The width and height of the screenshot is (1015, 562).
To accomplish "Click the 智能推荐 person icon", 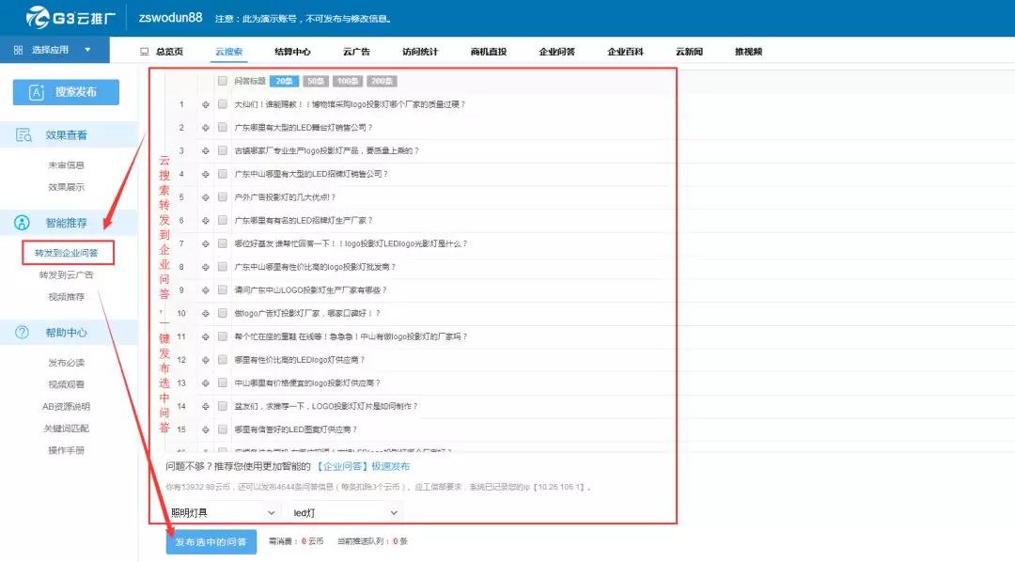I will tap(23, 223).
